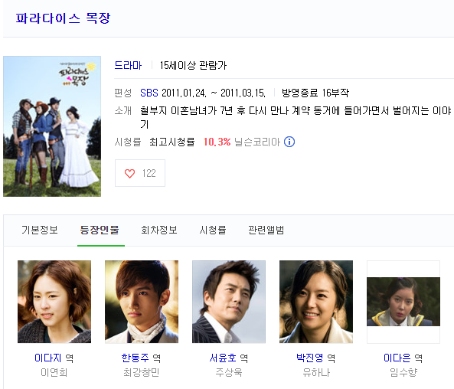This screenshot has width=454, height=389.
Task: Go to the 관련앨범 tab
Action: (266, 230)
